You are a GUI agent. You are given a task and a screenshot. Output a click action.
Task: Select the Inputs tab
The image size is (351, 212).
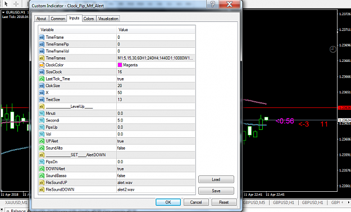click(74, 18)
